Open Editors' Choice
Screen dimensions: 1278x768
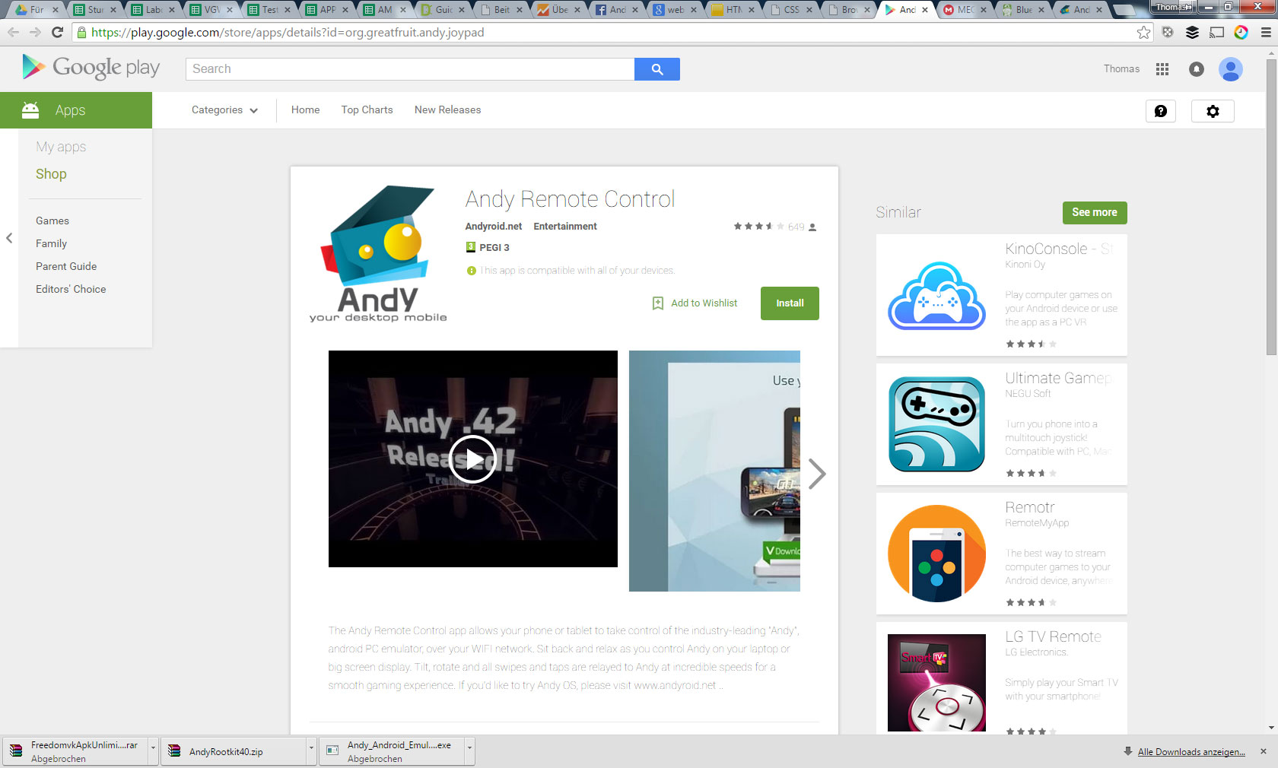click(x=71, y=289)
